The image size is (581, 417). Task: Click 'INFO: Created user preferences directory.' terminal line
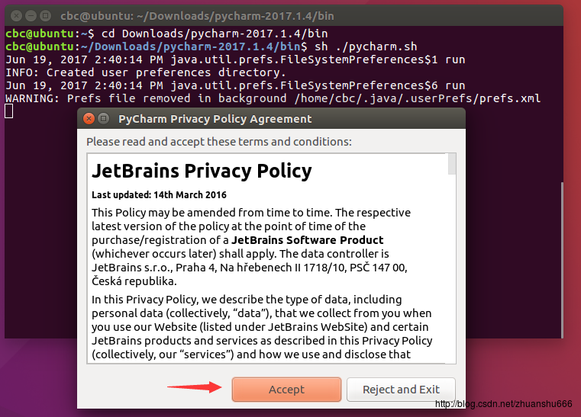[x=146, y=72]
